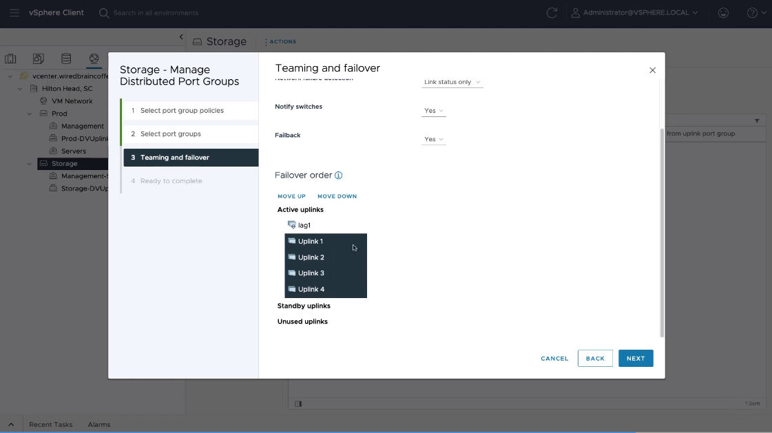
Task: Open the hamburger navigation menu
Action: pos(14,12)
